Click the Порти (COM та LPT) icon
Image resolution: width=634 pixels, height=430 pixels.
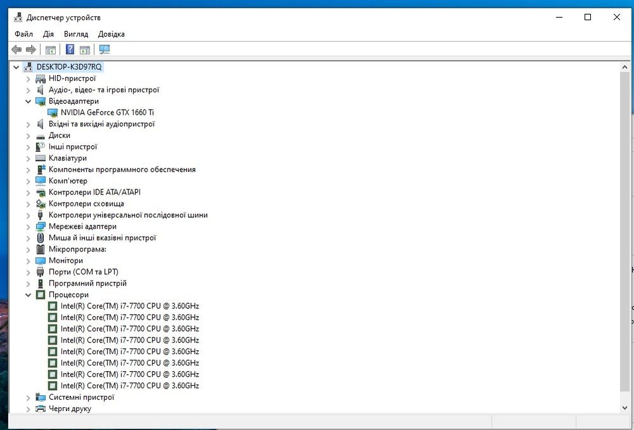pyautogui.click(x=41, y=272)
